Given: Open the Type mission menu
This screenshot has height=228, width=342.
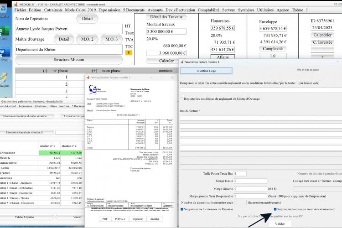Looking at the screenshot, I should tap(109, 10).
